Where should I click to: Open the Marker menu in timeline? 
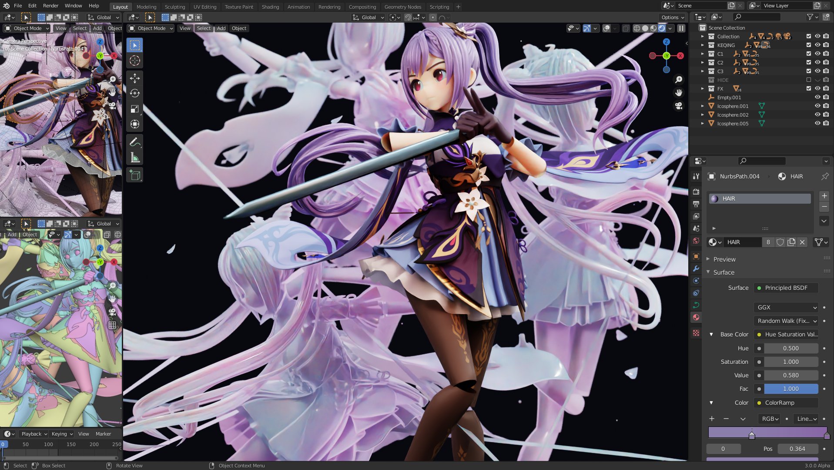[103, 434]
